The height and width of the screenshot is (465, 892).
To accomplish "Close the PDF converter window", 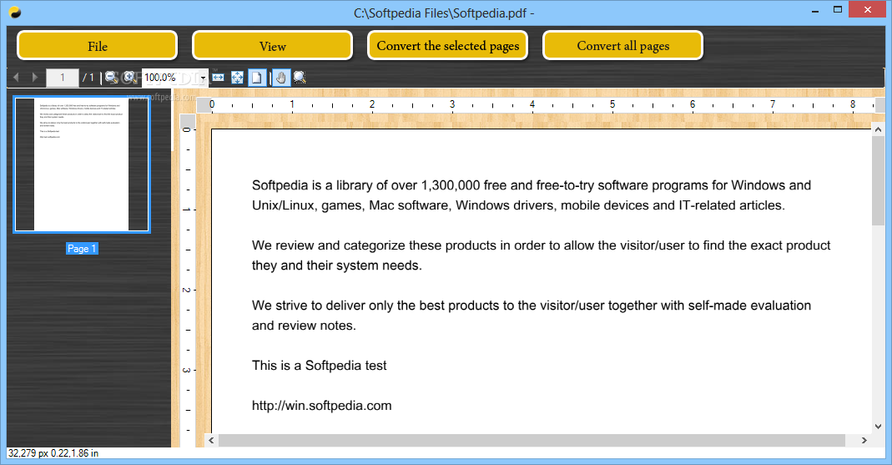I will click(868, 10).
